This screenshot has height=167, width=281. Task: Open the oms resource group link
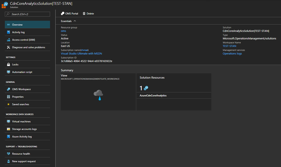(x=63, y=31)
